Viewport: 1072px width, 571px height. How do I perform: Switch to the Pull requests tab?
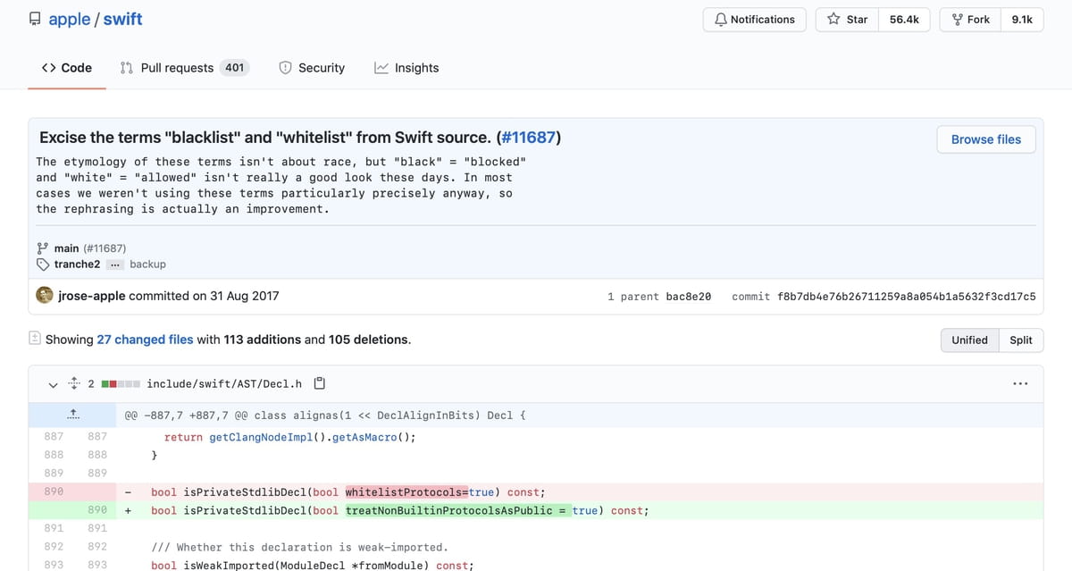[x=183, y=68]
